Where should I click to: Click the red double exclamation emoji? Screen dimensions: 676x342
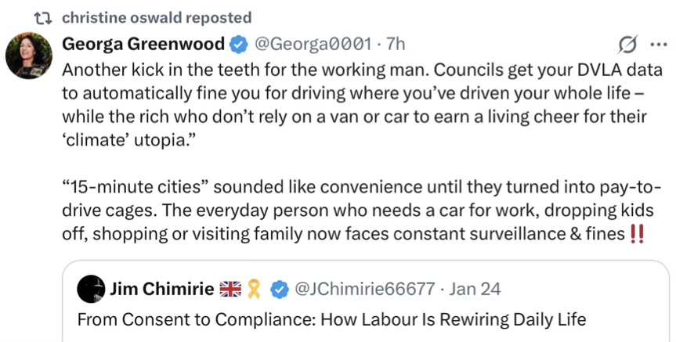pos(635,233)
